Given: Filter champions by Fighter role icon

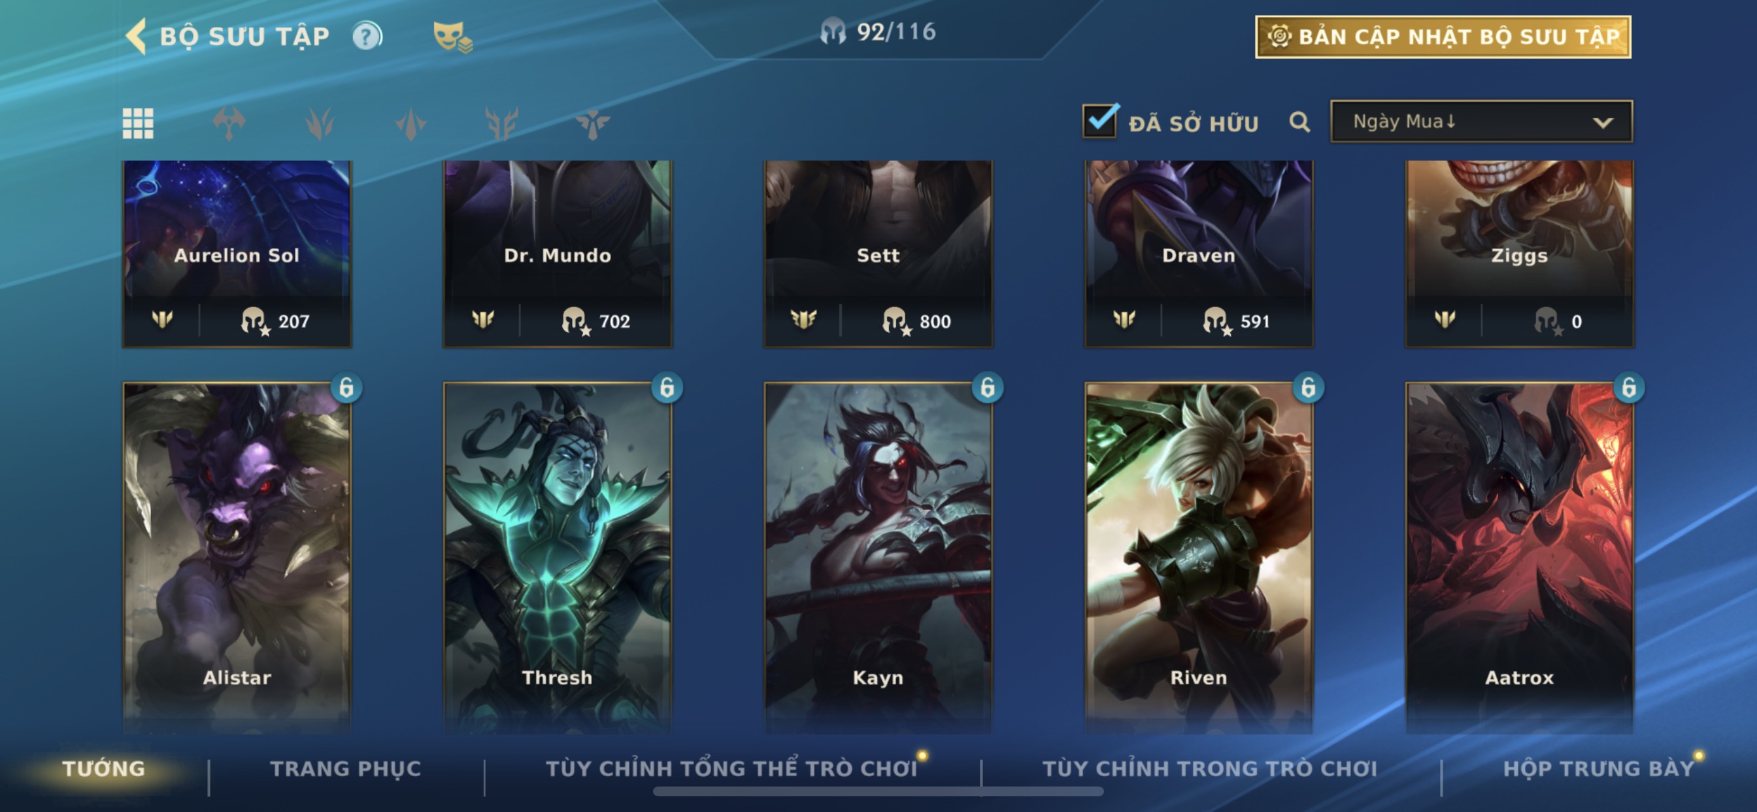Looking at the screenshot, I should 229,124.
